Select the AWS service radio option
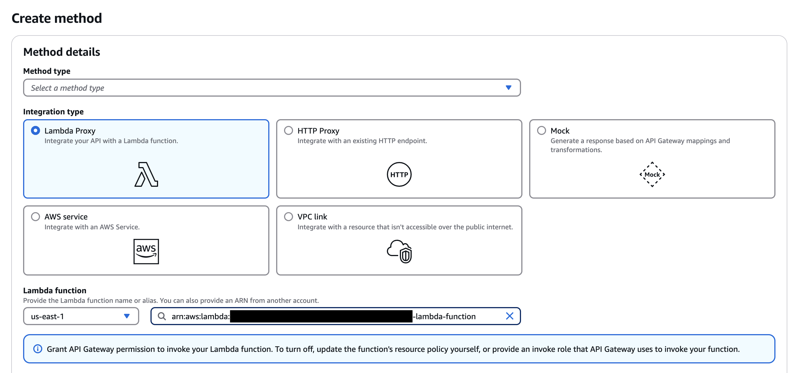This screenshot has width=798, height=373. coord(36,217)
